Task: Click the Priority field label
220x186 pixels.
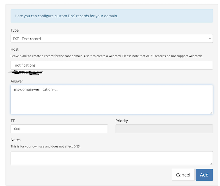Action: click(122, 121)
